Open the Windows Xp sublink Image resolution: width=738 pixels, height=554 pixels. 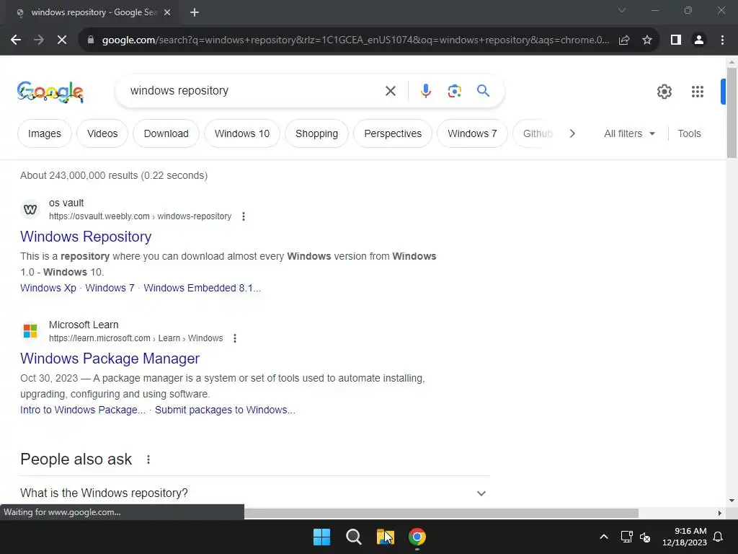click(48, 288)
